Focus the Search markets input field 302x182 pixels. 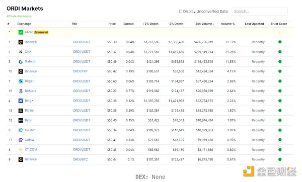coord(259,12)
